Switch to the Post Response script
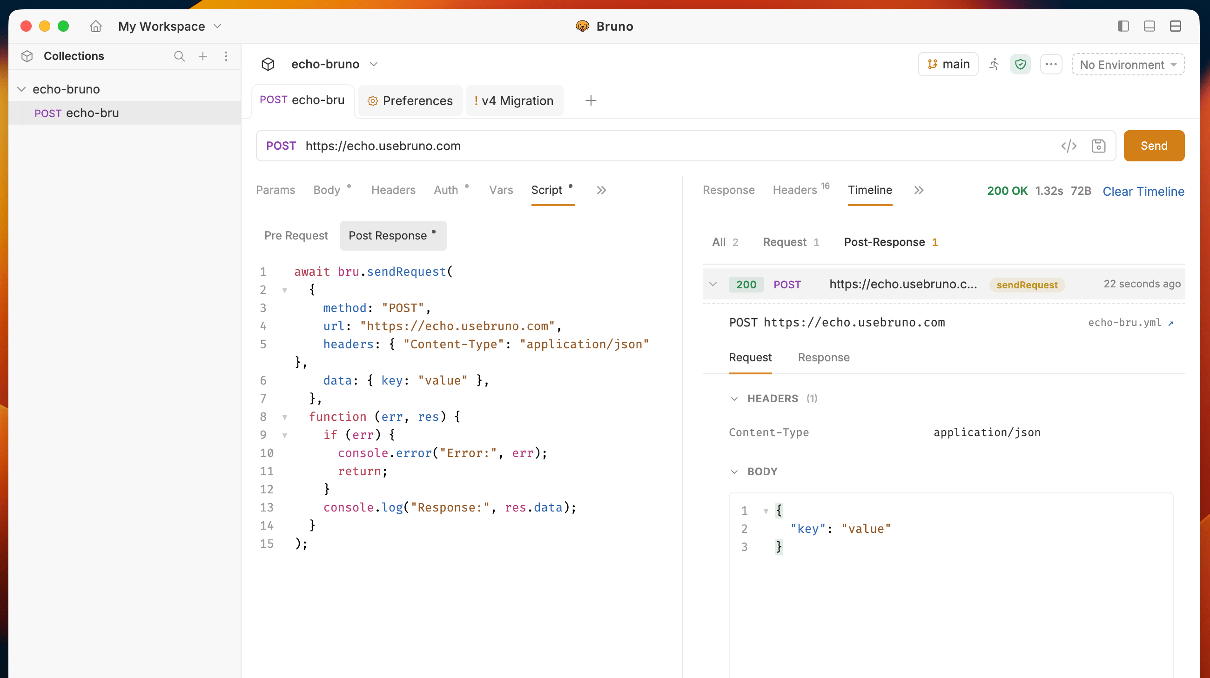This screenshot has width=1210, height=678. click(393, 236)
